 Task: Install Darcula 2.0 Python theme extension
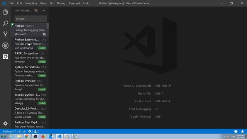42,117
